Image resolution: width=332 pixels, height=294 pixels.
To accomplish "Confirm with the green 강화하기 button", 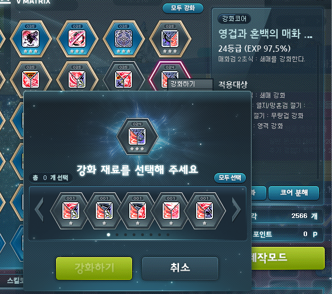I will [x=94, y=268].
